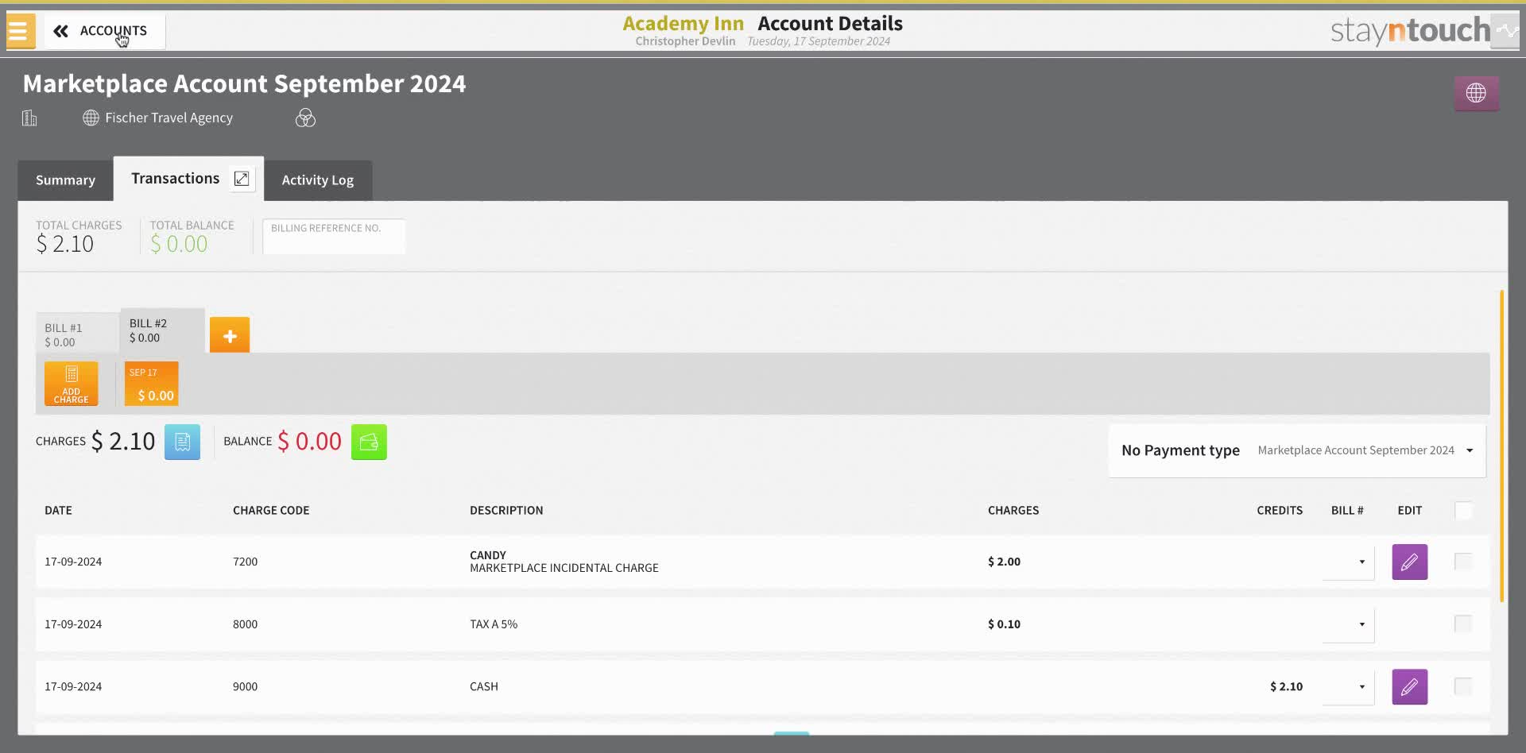Click the globe icon beside Fischer Travel Agency
1526x753 pixels.
coord(91,118)
